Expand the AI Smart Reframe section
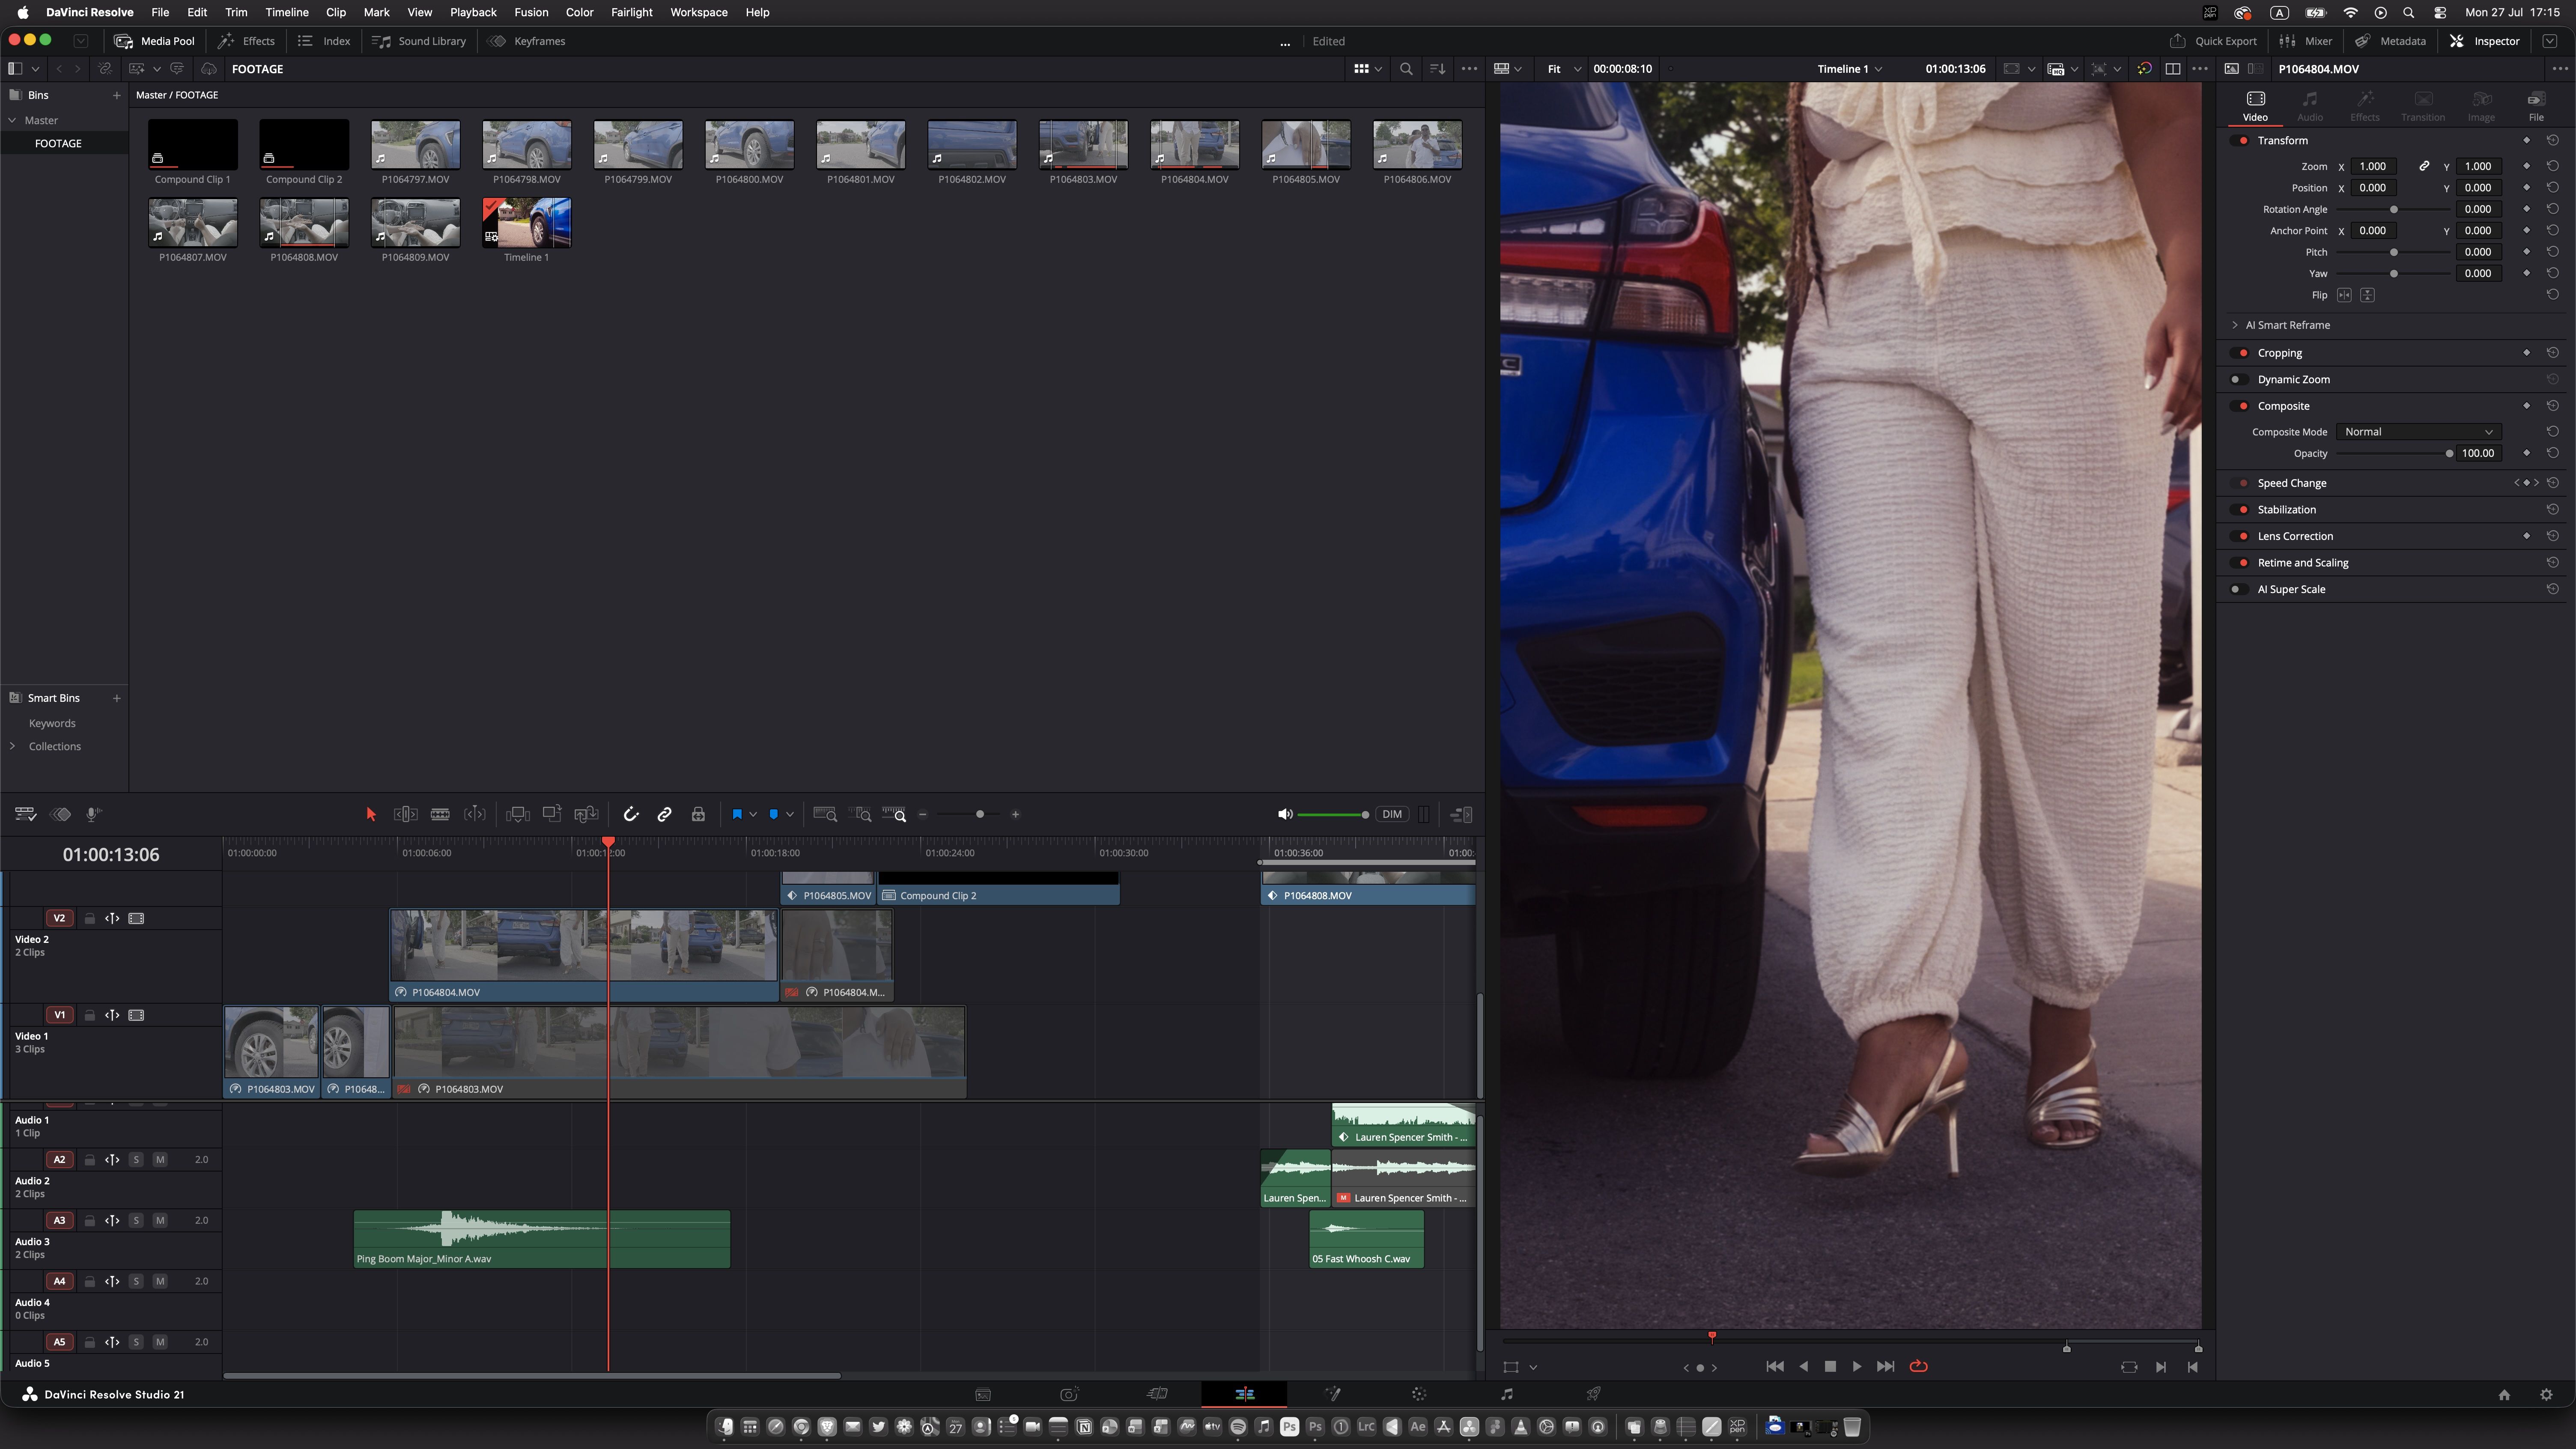 tap(2235, 325)
